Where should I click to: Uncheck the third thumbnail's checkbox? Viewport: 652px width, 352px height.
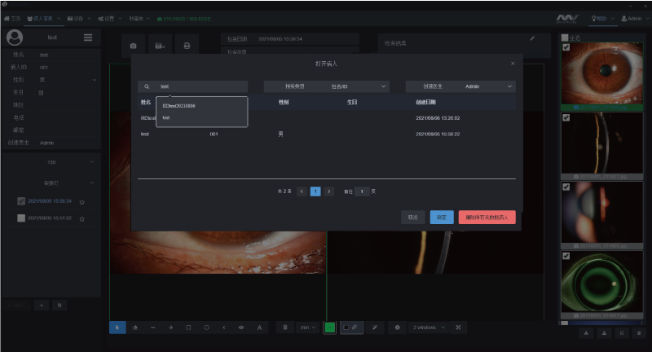(x=566, y=187)
